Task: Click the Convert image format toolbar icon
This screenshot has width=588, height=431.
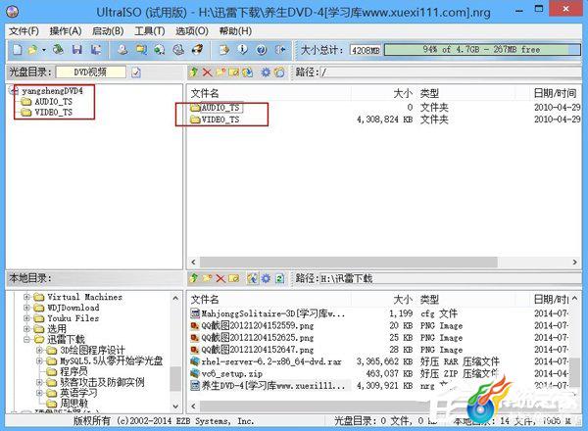Action: click(142, 50)
